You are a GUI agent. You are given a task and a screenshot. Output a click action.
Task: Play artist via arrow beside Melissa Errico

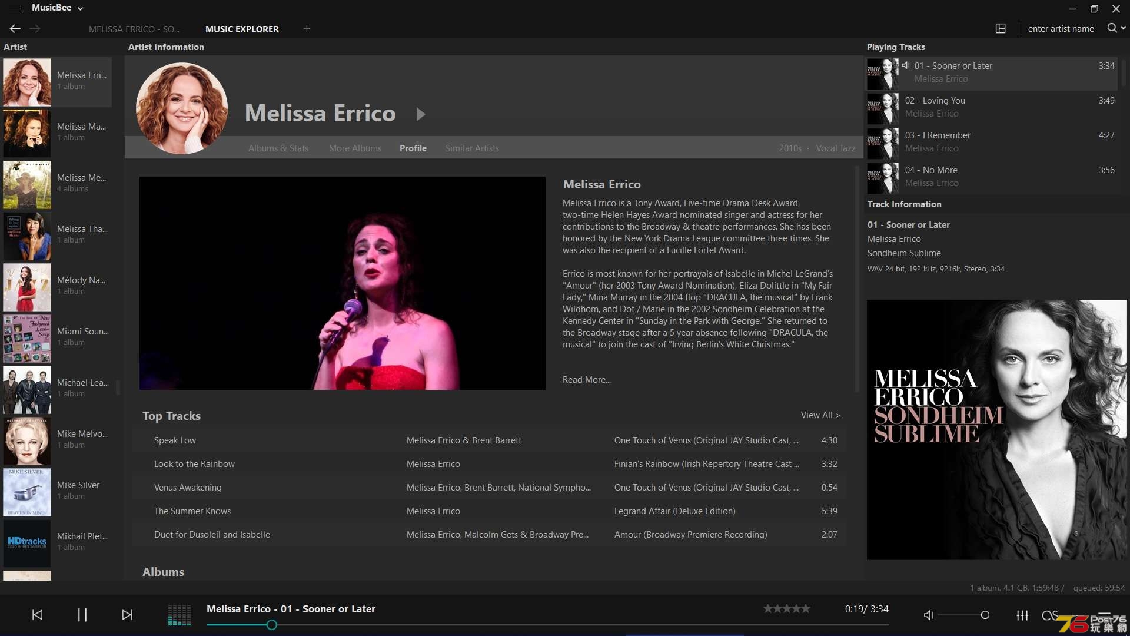[420, 114]
